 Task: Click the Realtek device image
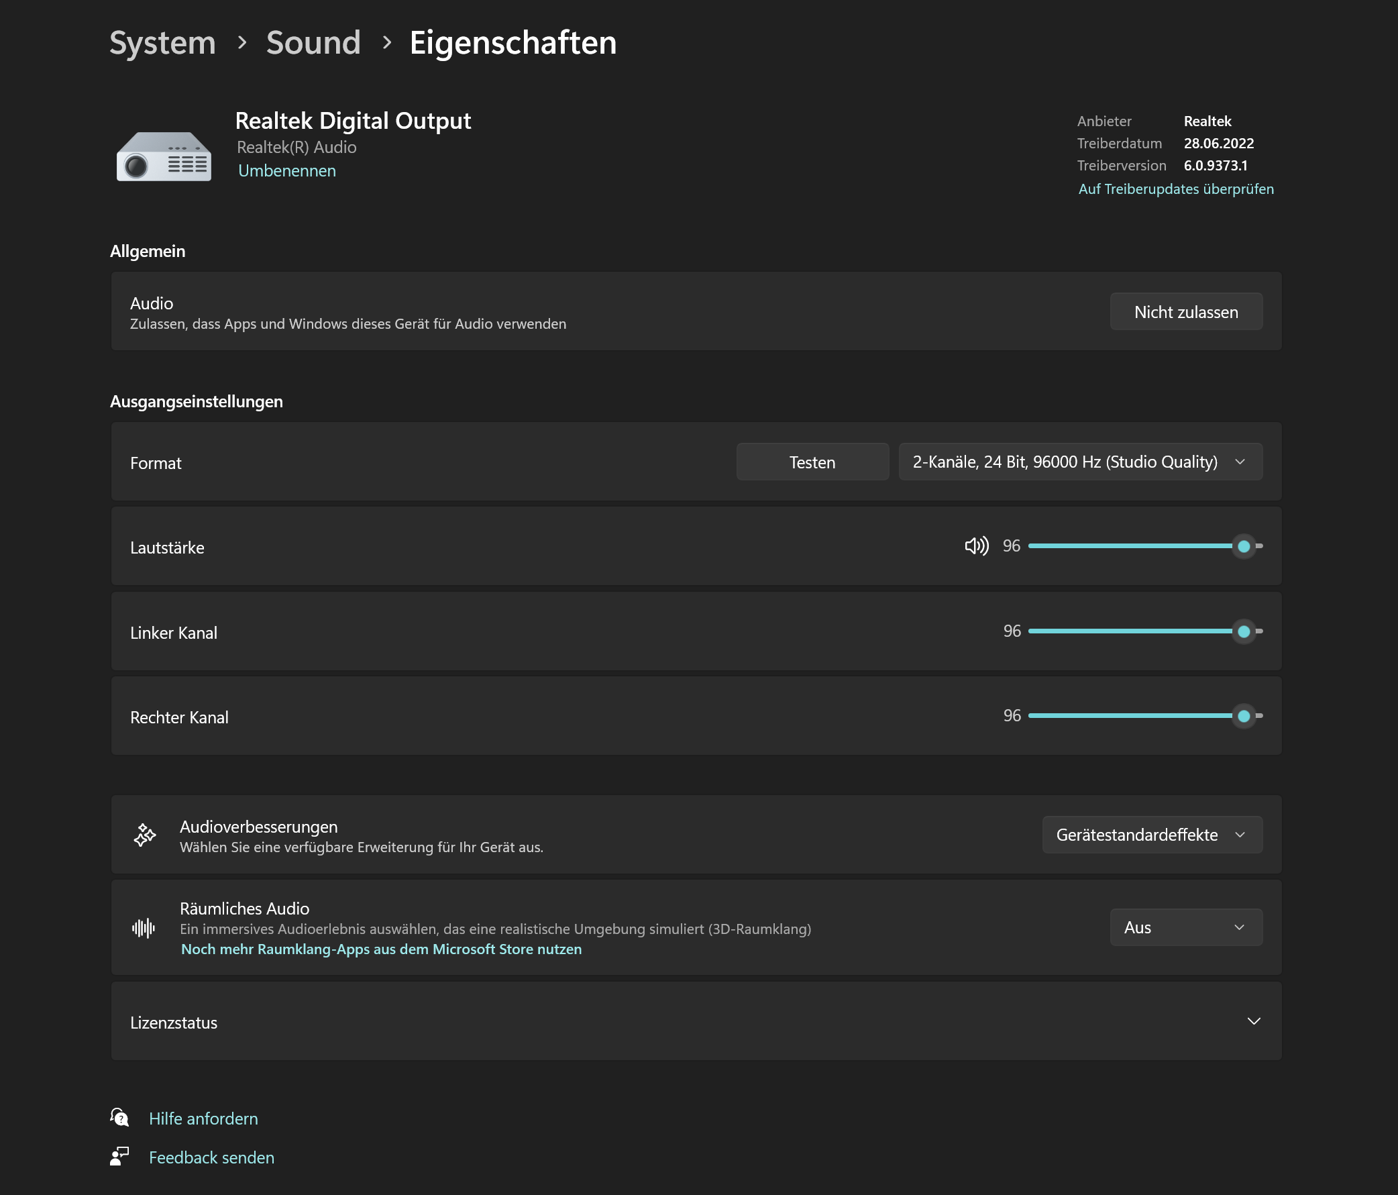[x=163, y=156]
